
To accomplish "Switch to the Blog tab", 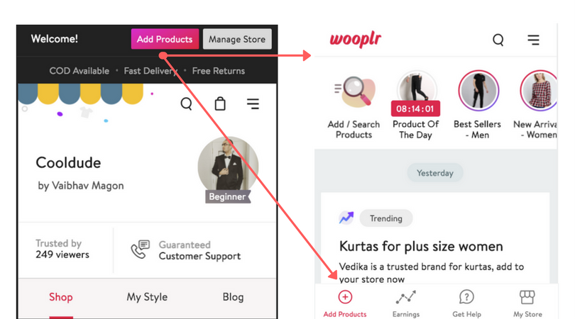I will tap(233, 296).
